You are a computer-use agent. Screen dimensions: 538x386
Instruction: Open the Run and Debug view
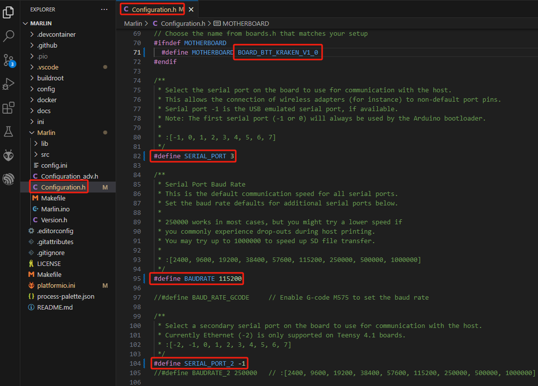[x=9, y=83]
